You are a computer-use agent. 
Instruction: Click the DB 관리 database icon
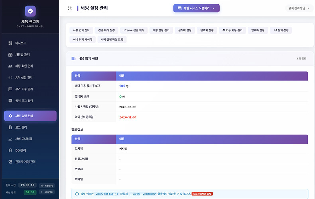click(10, 150)
